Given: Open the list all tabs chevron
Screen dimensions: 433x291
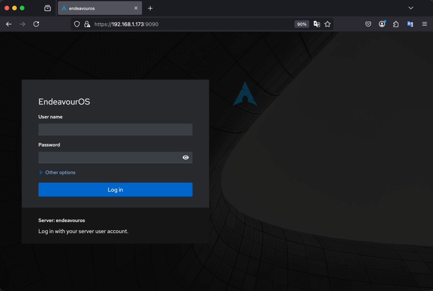Looking at the screenshot, I should [411, 8].
